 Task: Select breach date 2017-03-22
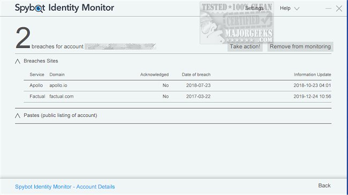[198, 96]
